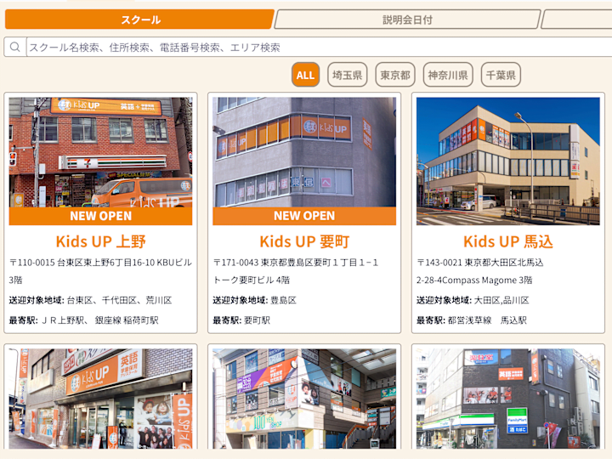
Task: Click text 送迎対象地域: 大田区,品川区
Action: coord(473,300)
